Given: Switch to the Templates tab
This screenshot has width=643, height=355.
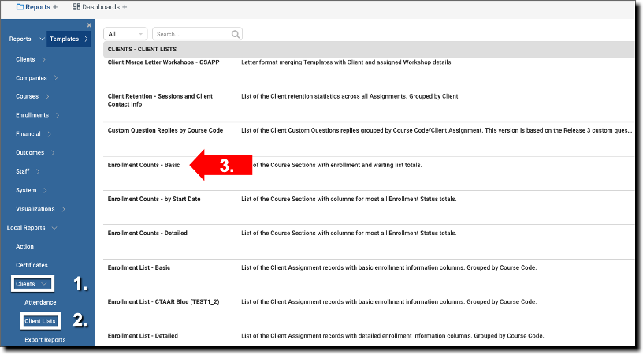Looking at the screenshot, I should tap(69, 39).
